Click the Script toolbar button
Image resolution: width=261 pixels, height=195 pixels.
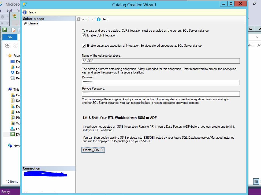(83, 19)
